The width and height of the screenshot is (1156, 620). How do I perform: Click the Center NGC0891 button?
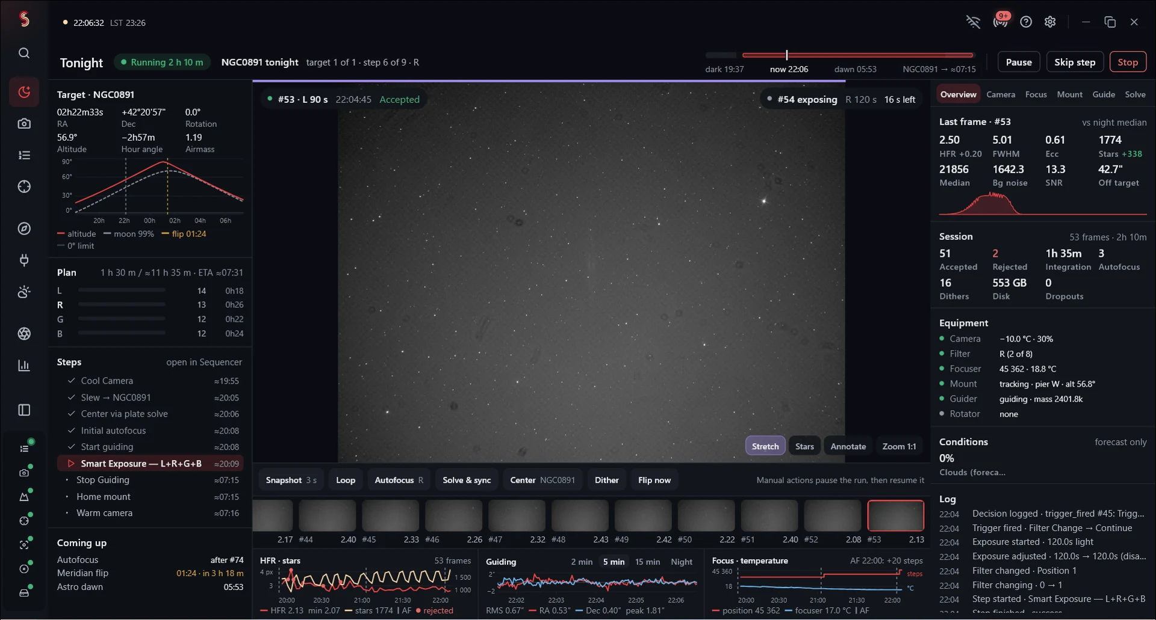pyautogui.click(x=542, y=480)
